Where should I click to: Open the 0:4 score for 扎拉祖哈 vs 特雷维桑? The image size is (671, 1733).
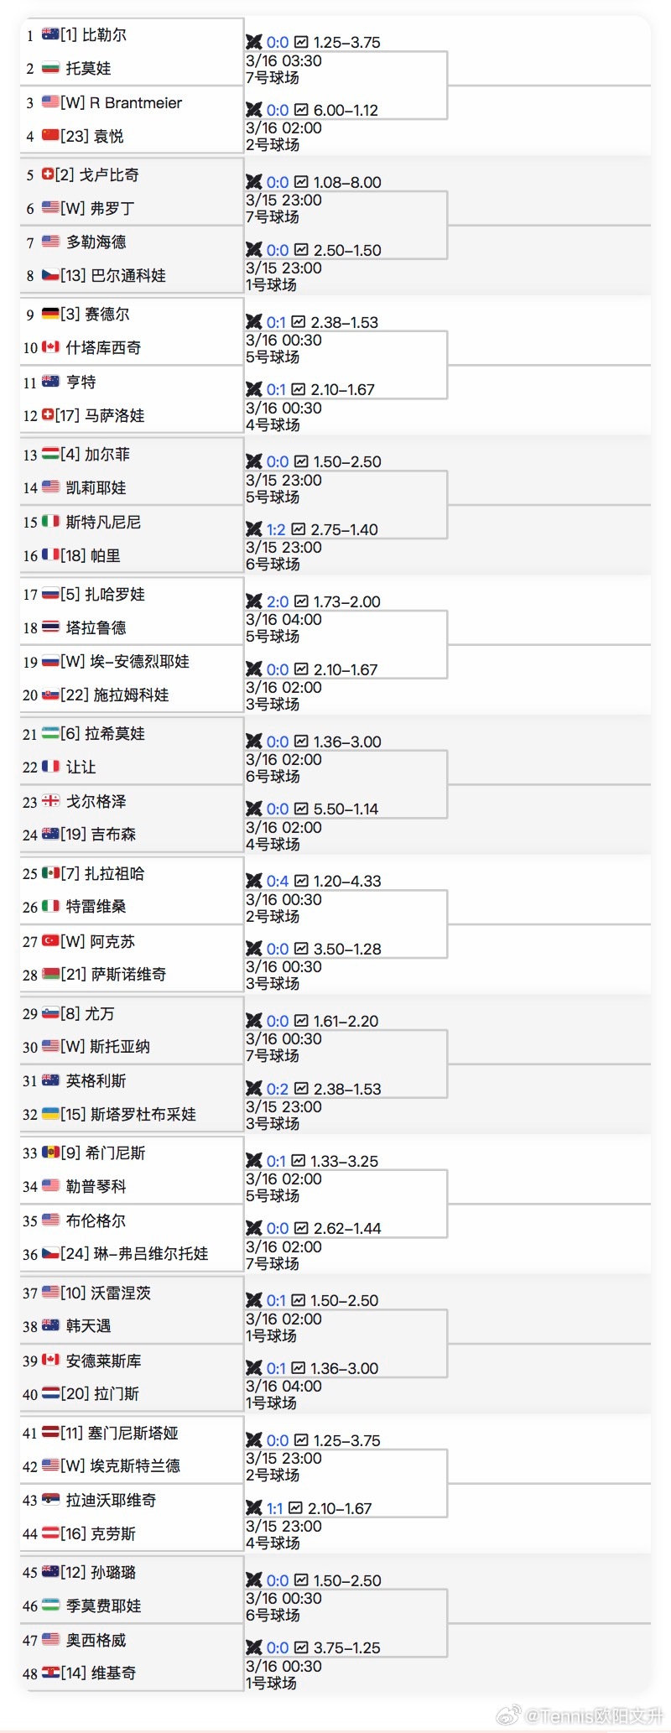[x=275, y=881]
